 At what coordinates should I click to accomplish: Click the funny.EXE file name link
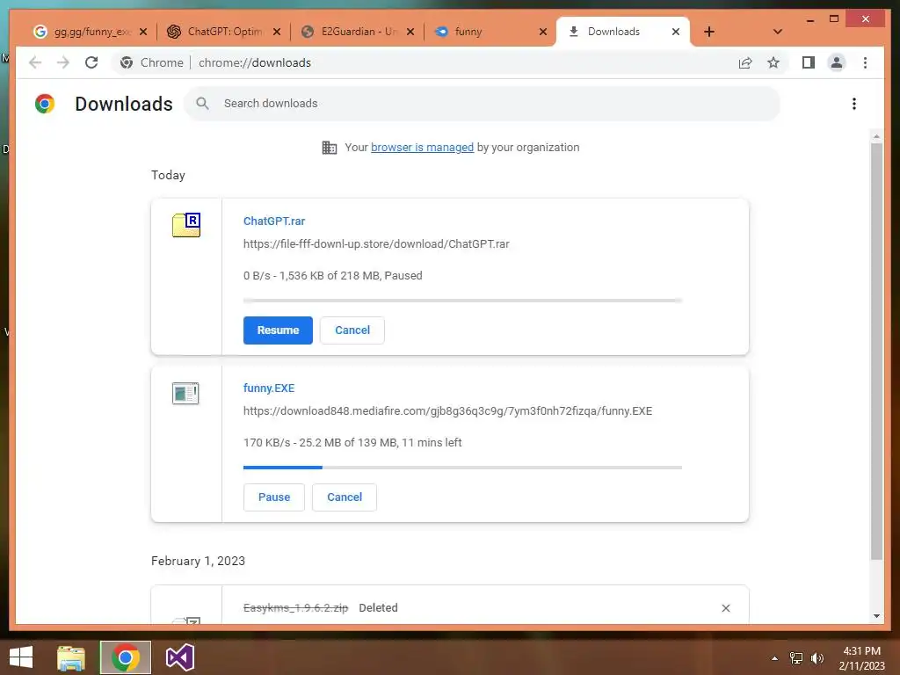(269, 388)
